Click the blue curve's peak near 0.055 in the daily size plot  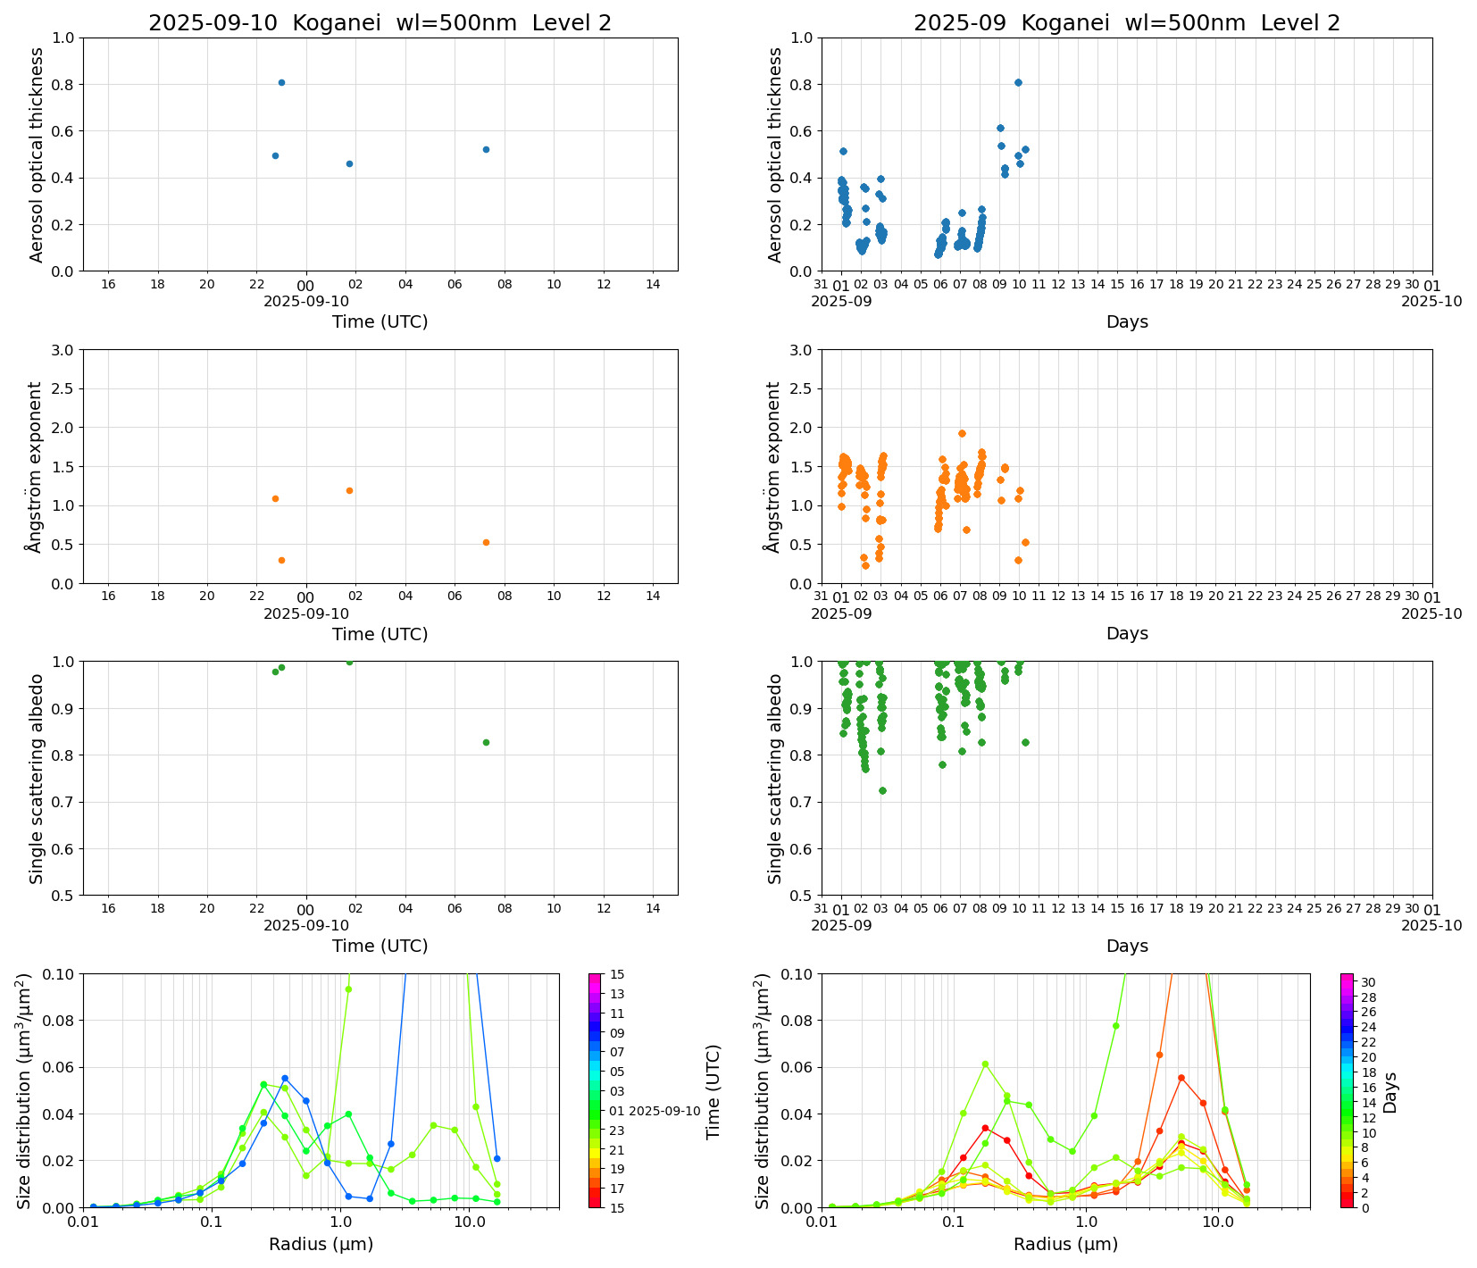click(x=285, y=1078)
